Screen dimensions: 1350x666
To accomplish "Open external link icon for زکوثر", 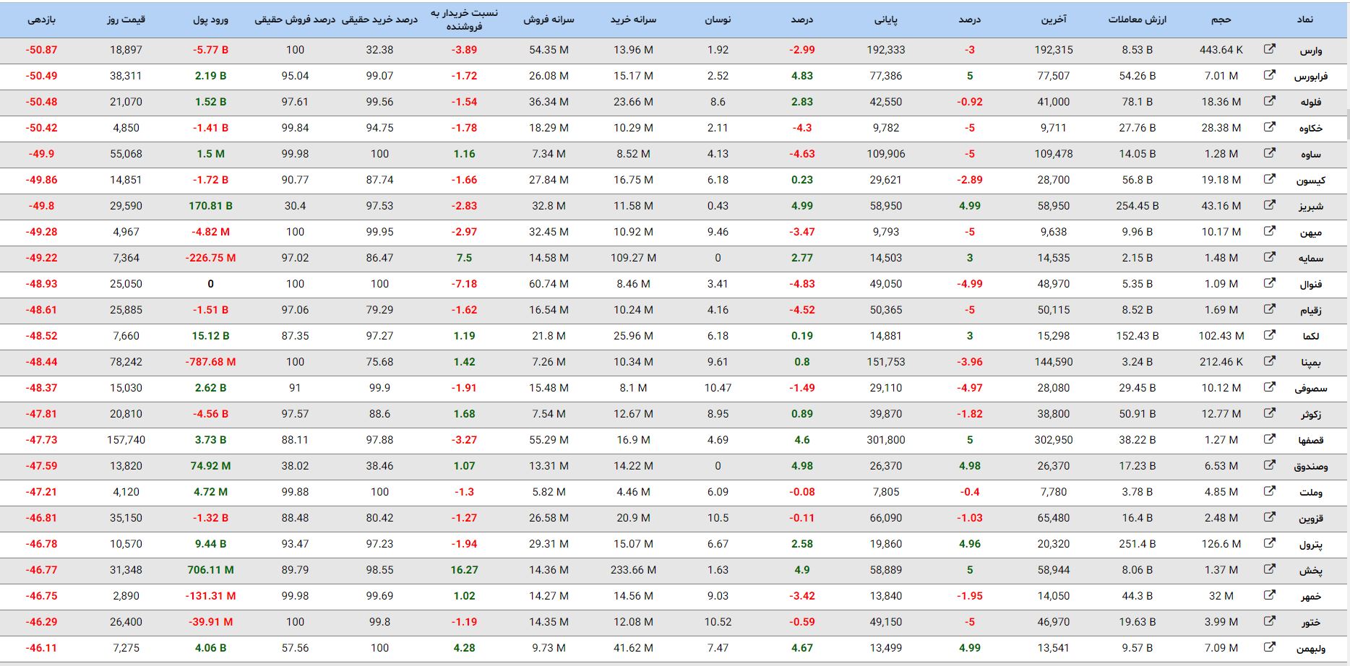I will pyautogui.click(x=1270, y=413).
